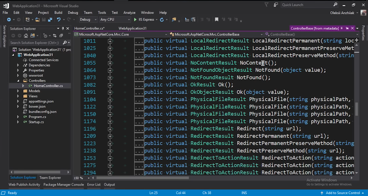The image size is (368, 196).
Task: Click the Collapse All icon in Solution Explorer
Action: tap(61, 36)
